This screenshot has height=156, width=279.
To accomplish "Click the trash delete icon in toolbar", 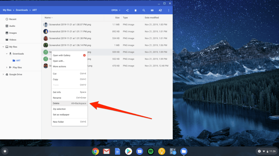I will 135,10.
